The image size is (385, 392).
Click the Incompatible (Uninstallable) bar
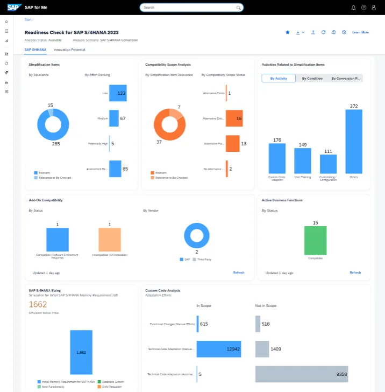point(110,240)
